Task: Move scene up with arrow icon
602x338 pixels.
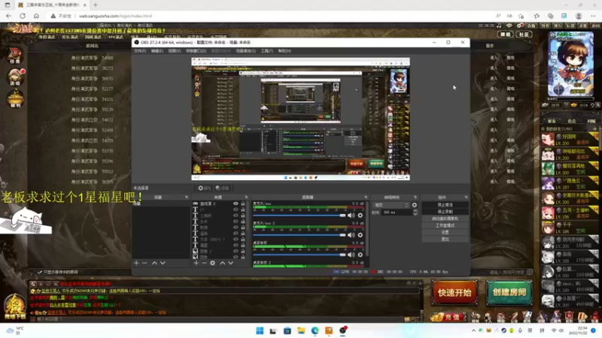Action: click(154, 263)
